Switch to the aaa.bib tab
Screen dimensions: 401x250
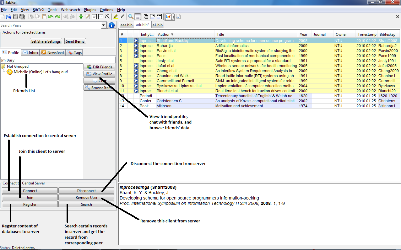[x=127, y=25]
